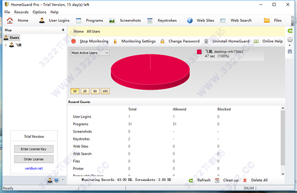Viewport: 297px width, 193px height.
Task: Open dropdown arrow beside bottom user icons
Action: 63,180
